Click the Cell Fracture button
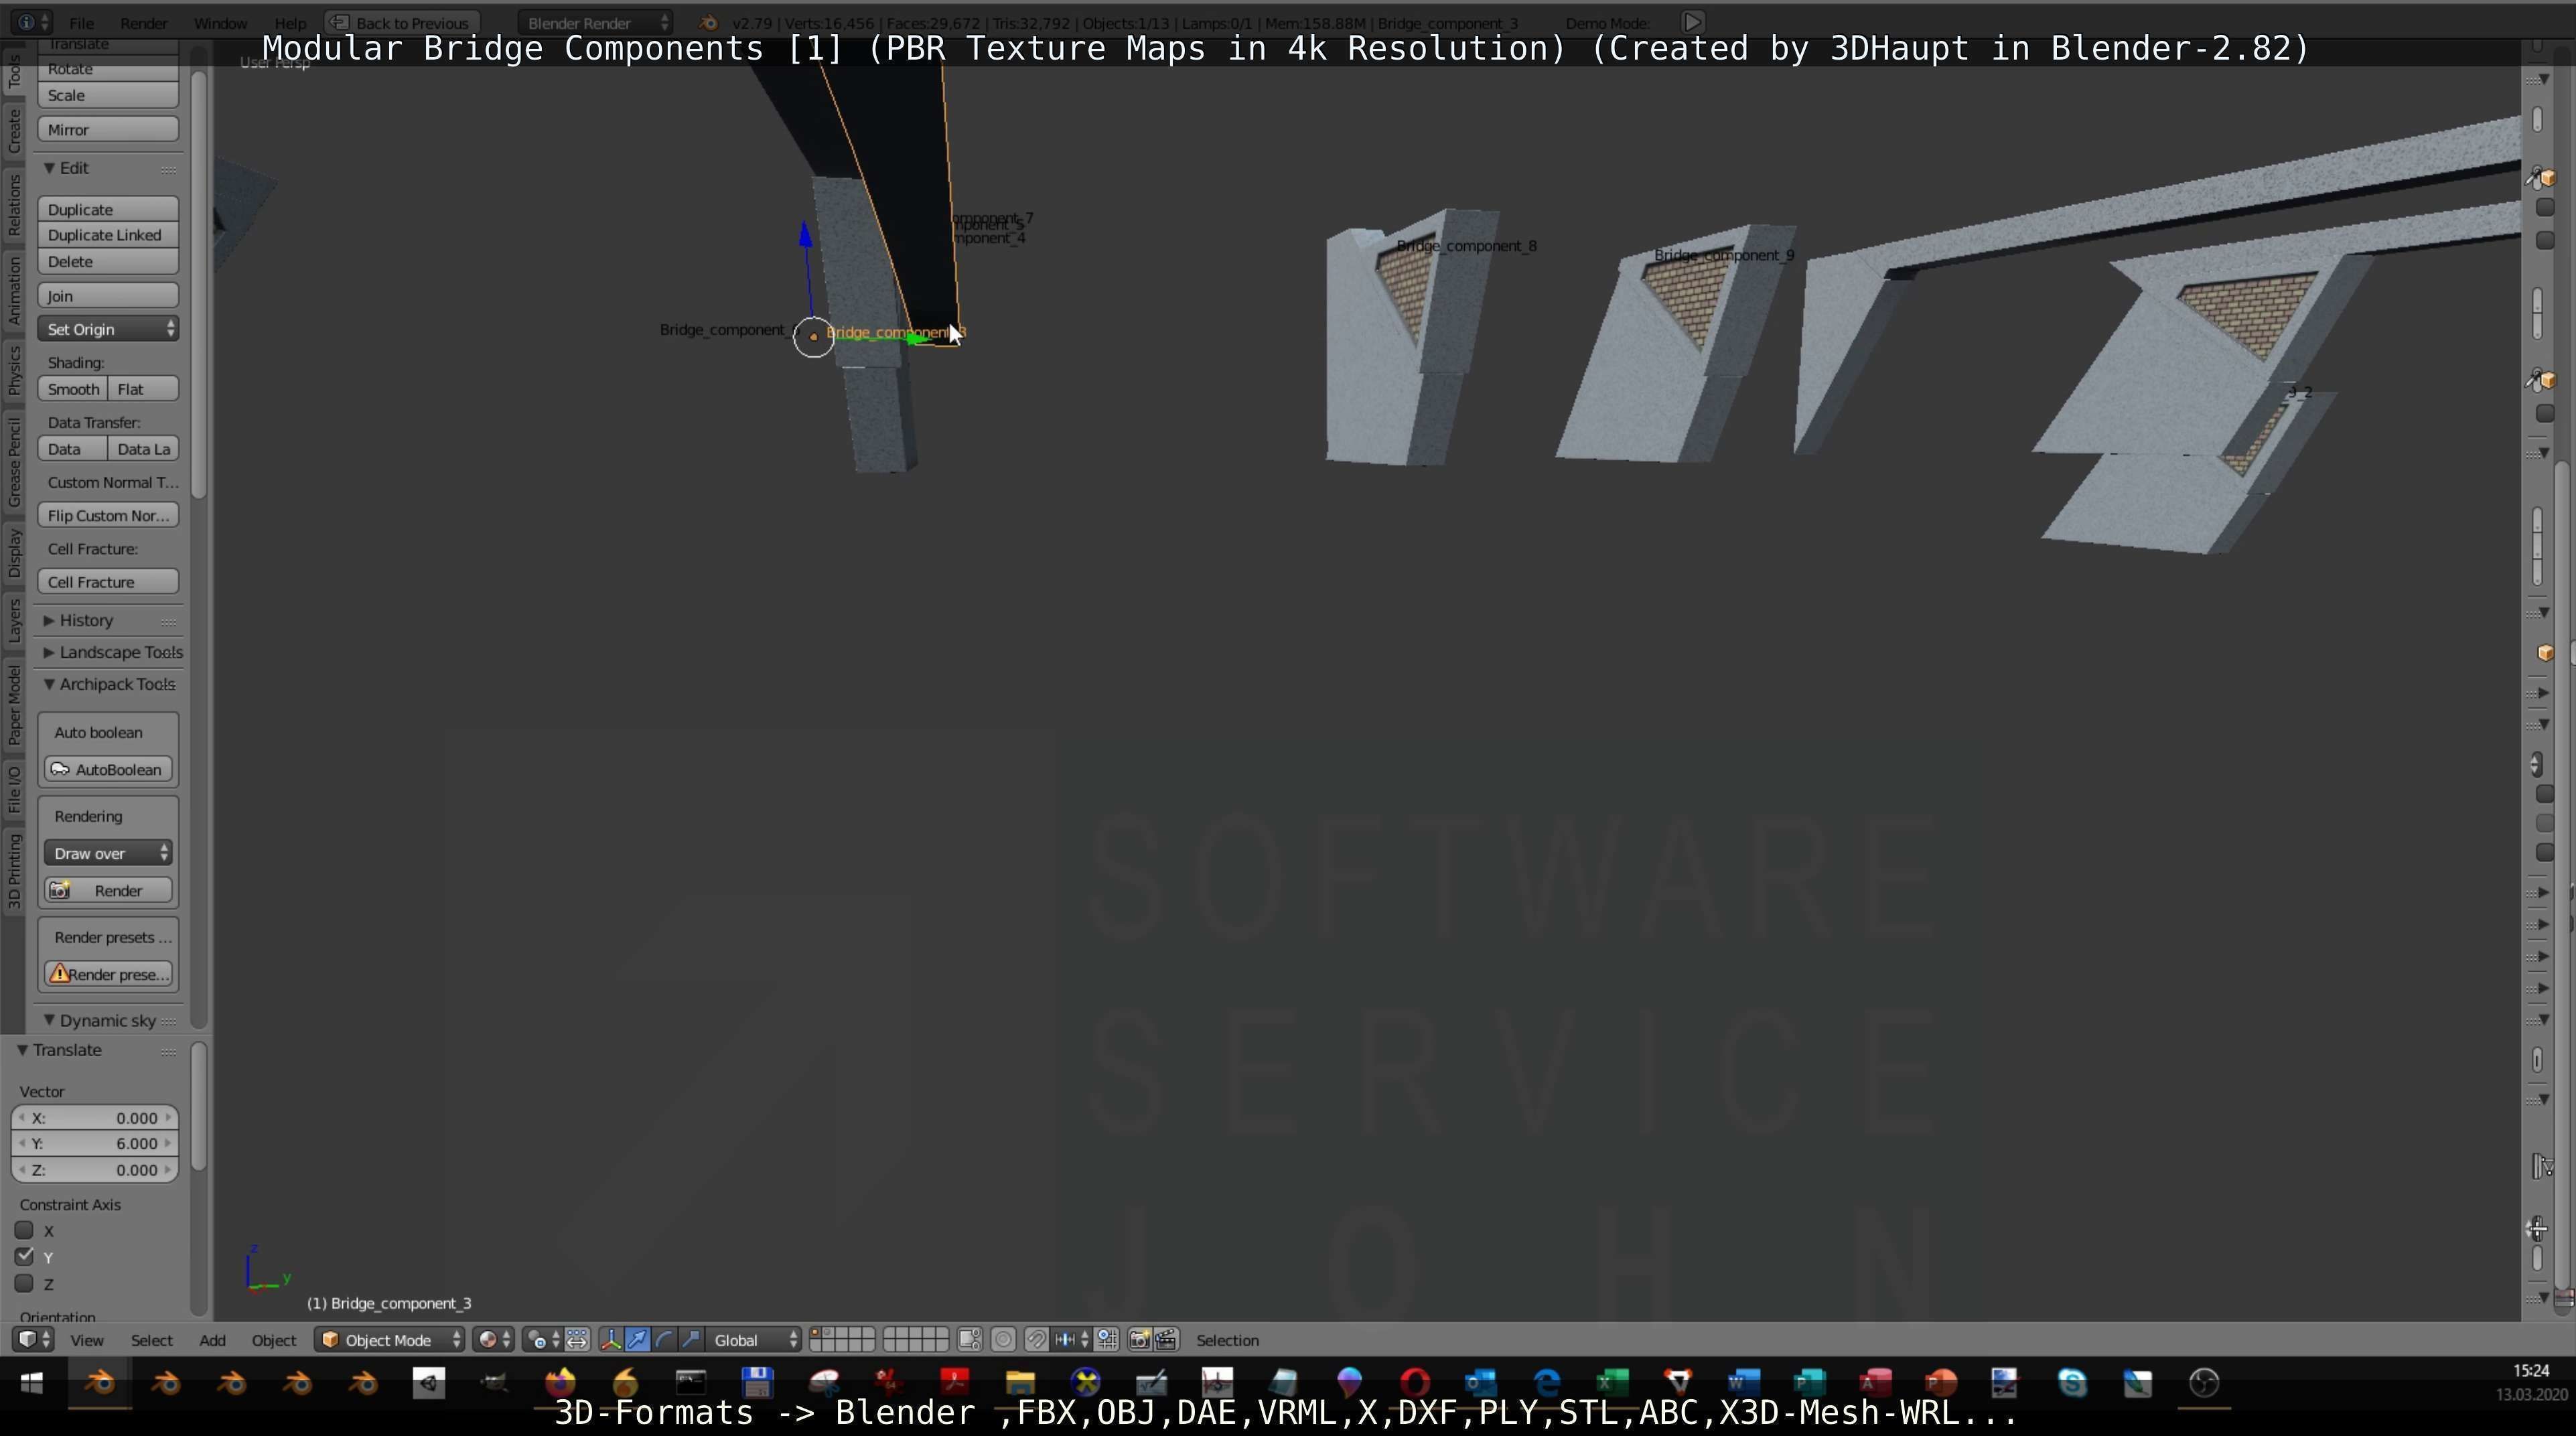 (108, 582)
